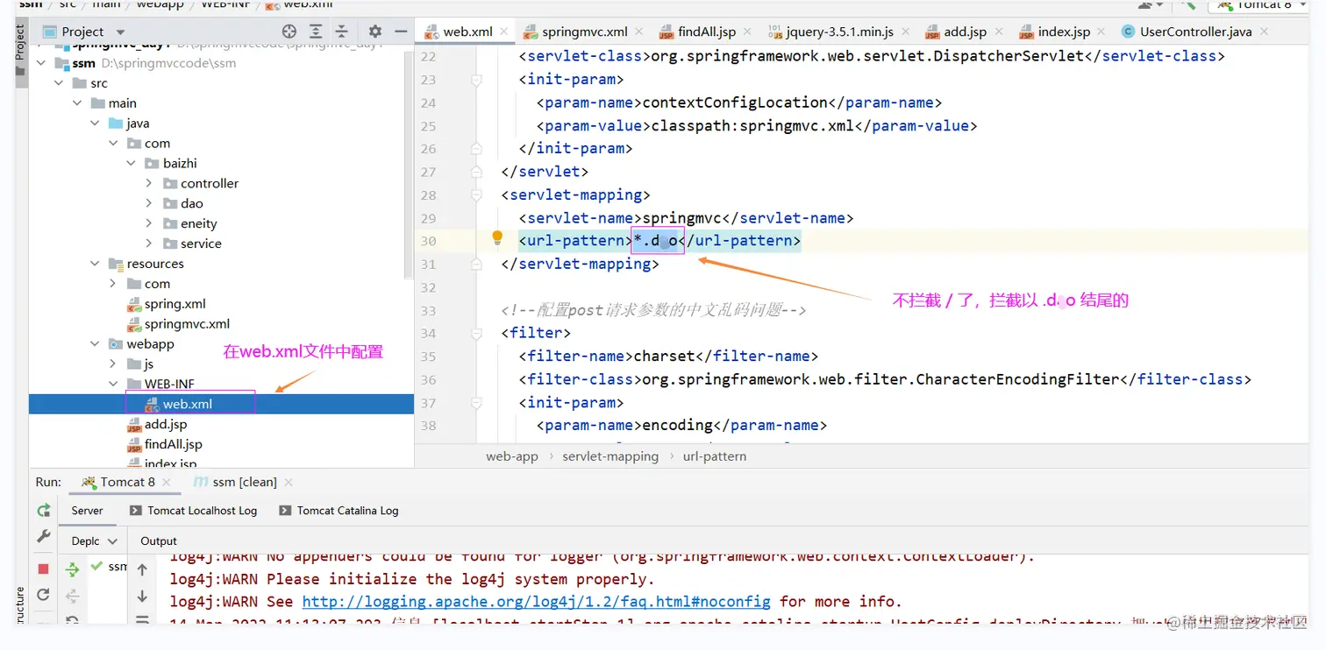Open Project panel settings gear
The height and width of the screenshot is (650, 1326).
pyautogui.click(x=375, y=32)
